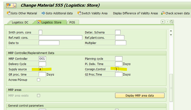Click the Goto Other Material icon

[9, 13]
